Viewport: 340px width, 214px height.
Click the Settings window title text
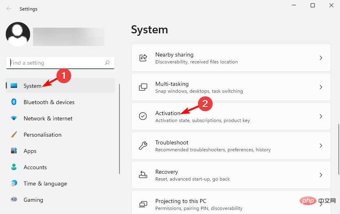[29, 9]
